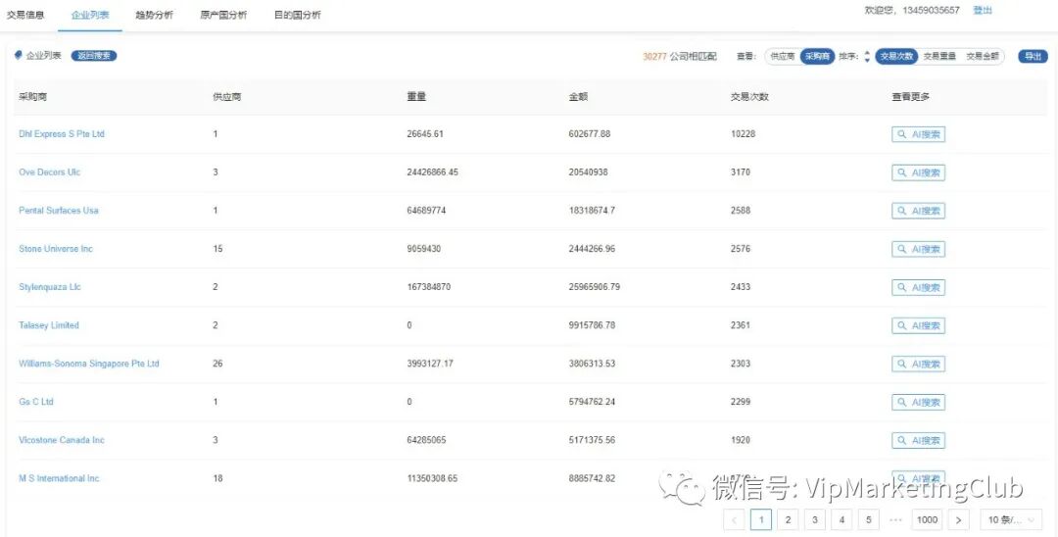1058x537 pixels.
Task: Open the 趋势分析 tab
Action: (x=155, y=15)
